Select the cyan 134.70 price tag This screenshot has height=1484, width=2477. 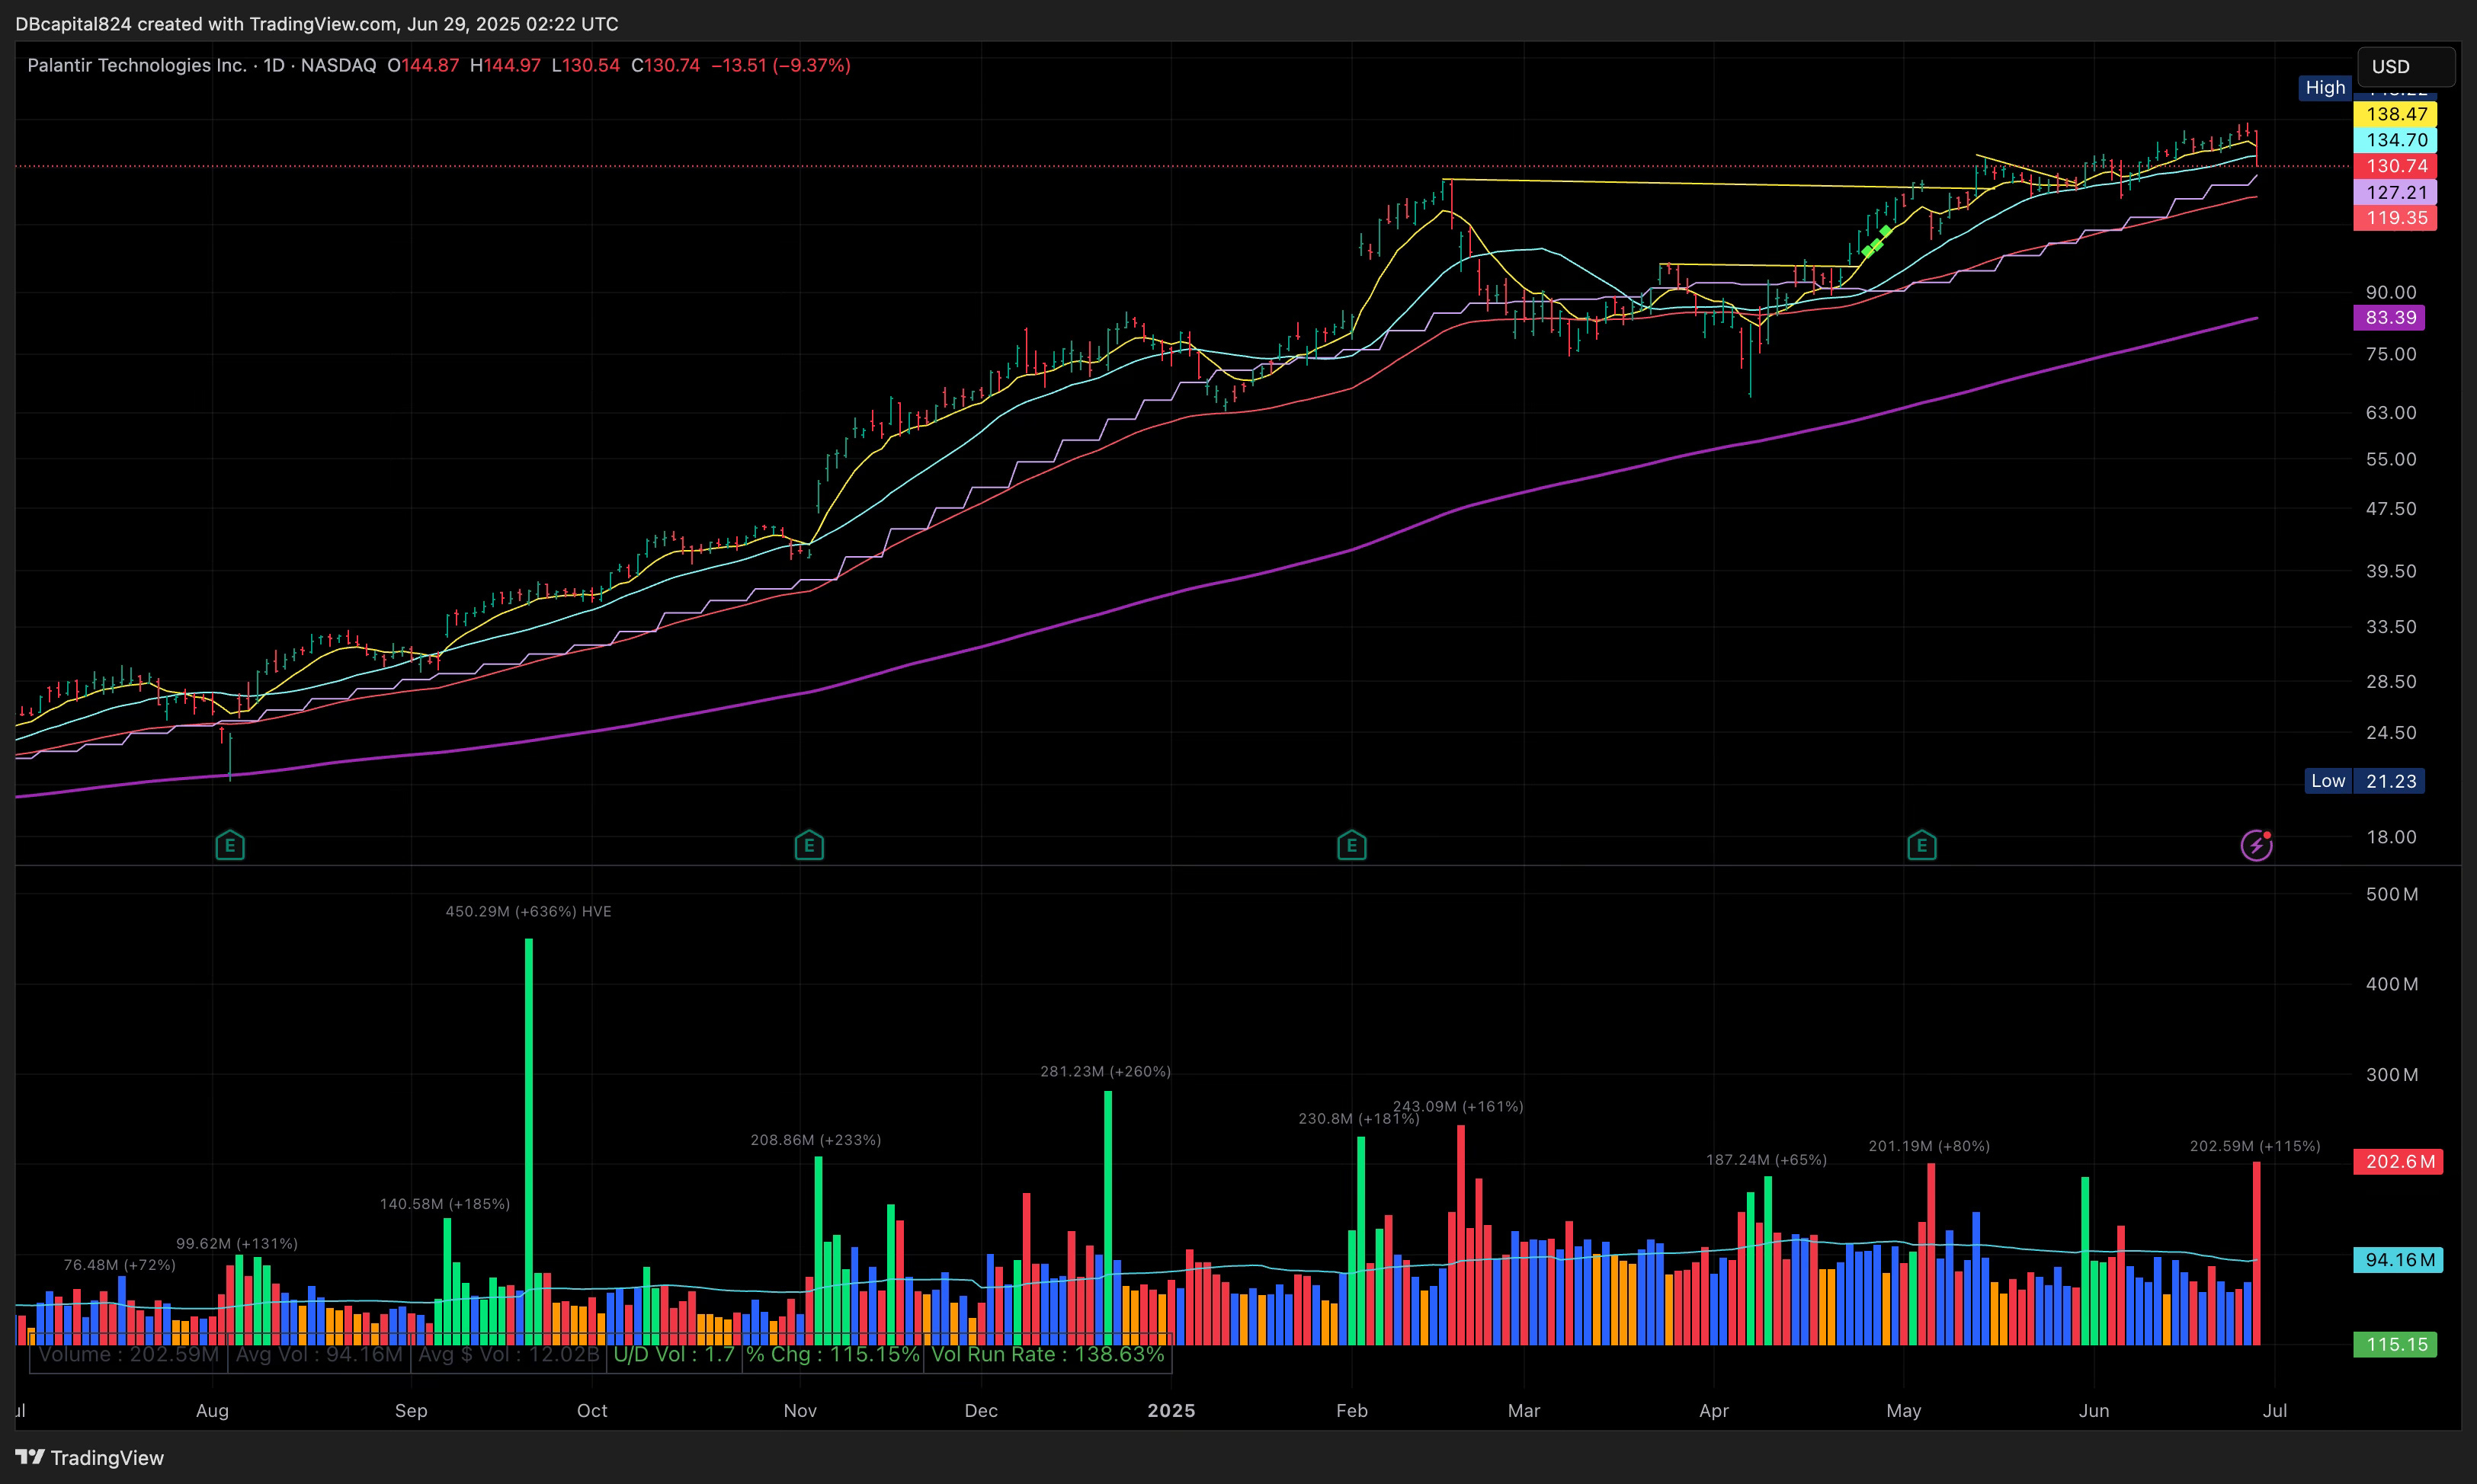click(x=2395, y=140)
